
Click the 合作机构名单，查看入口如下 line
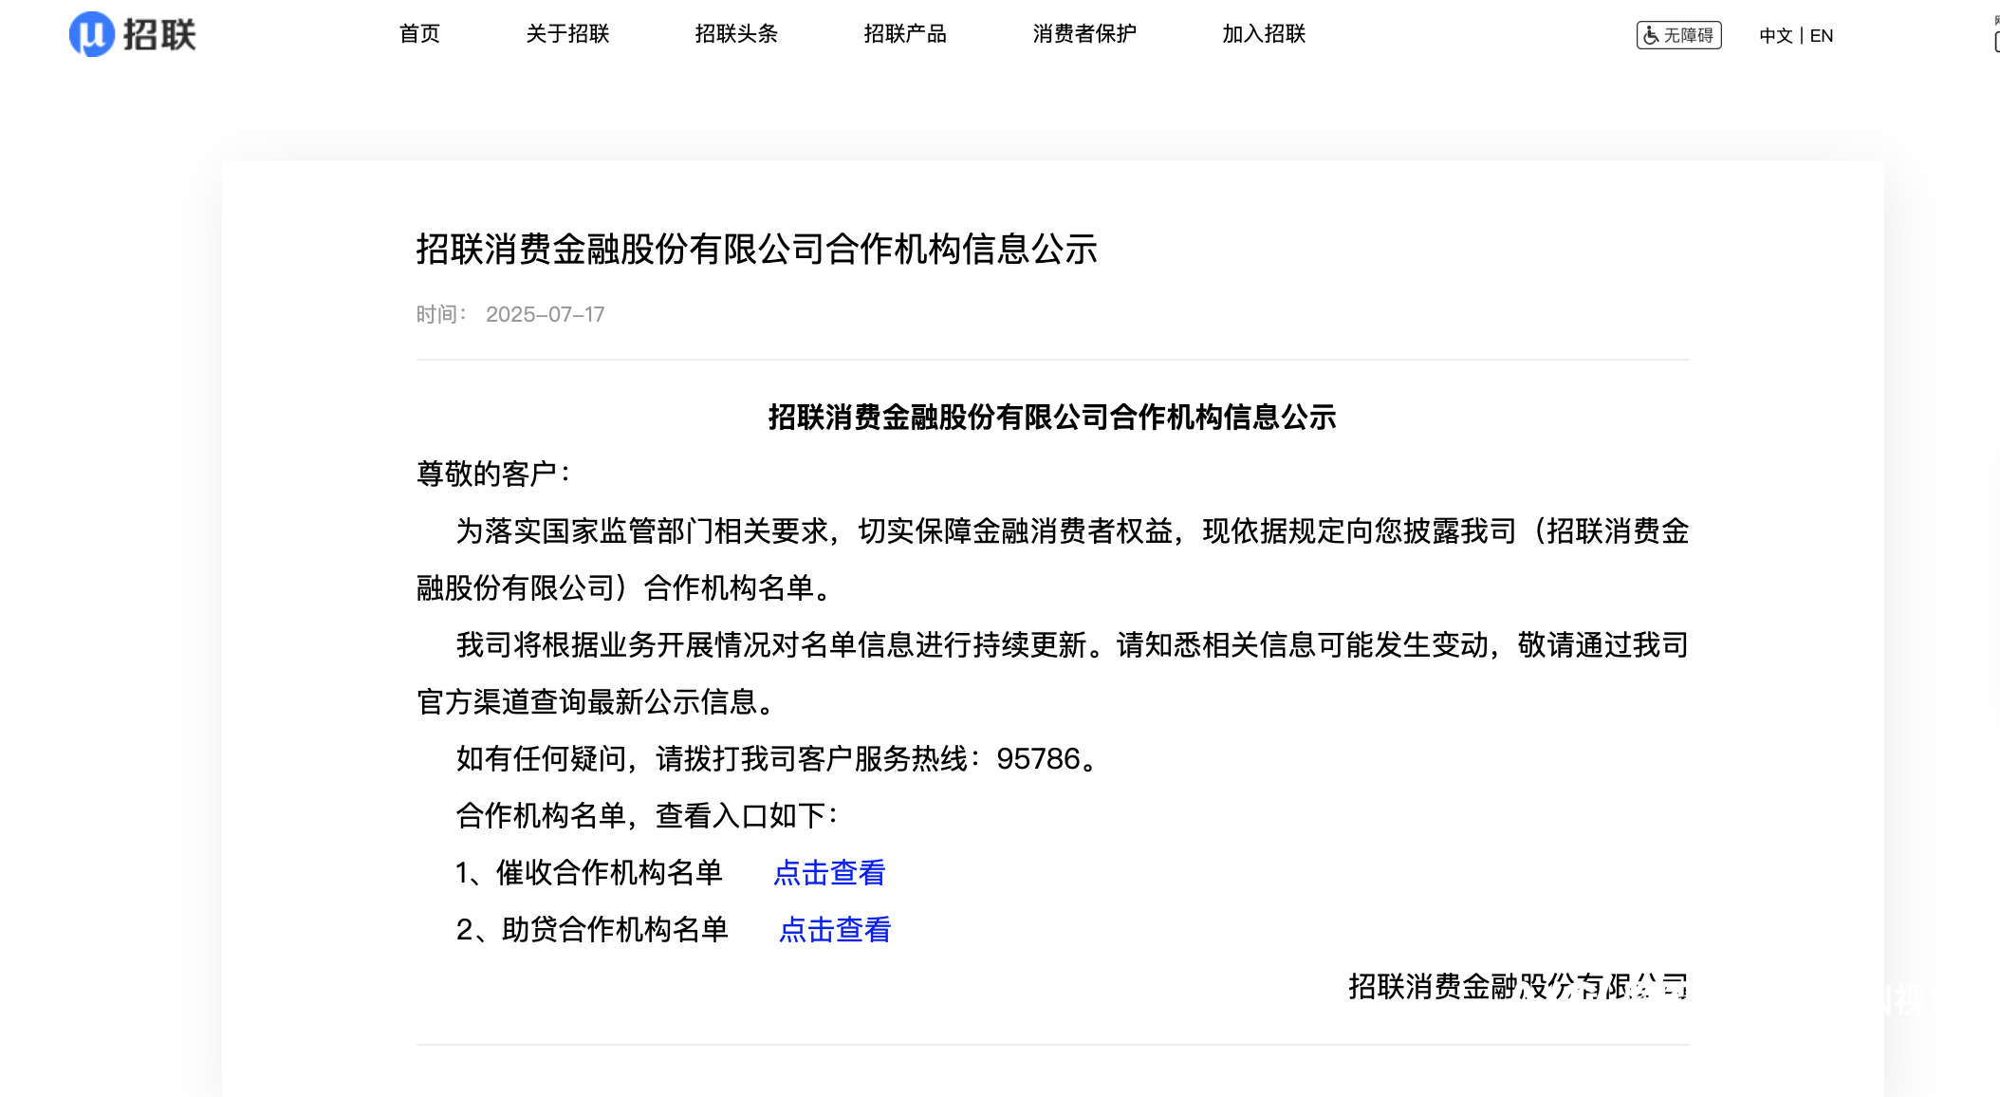647,815
